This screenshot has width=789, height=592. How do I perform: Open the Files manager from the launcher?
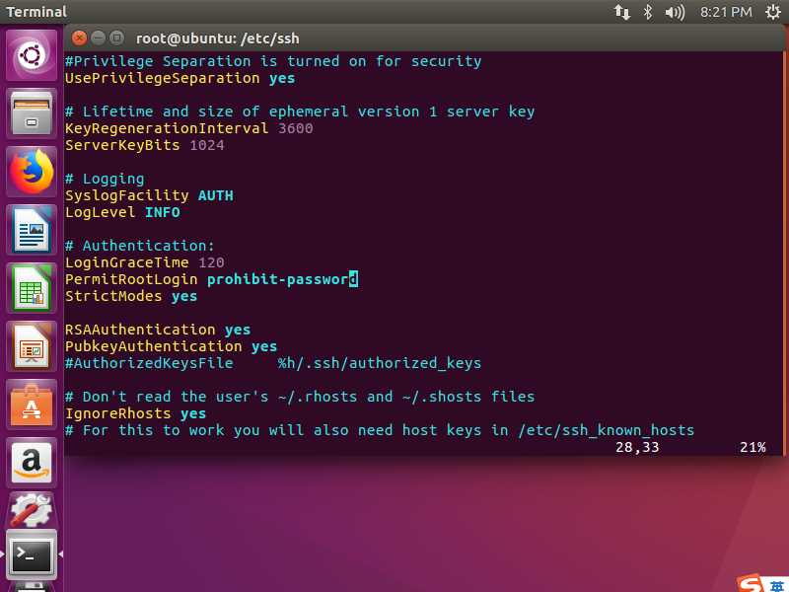click(x=32, y=113)
